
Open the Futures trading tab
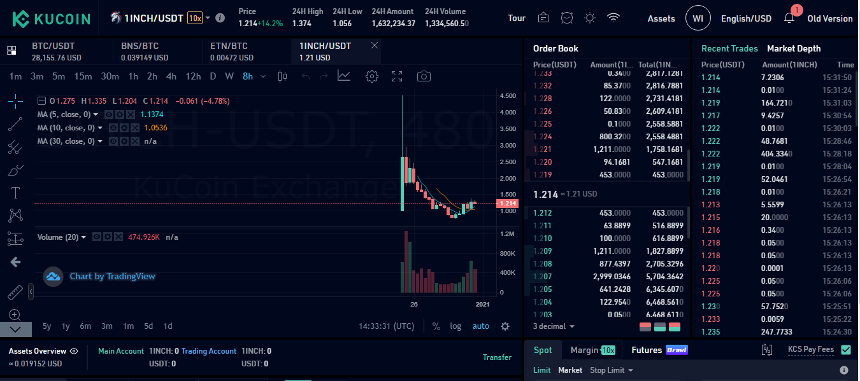click(659, 350)
